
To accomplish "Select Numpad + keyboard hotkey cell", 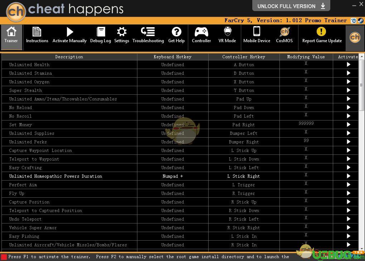I will [x=173, y=176].
